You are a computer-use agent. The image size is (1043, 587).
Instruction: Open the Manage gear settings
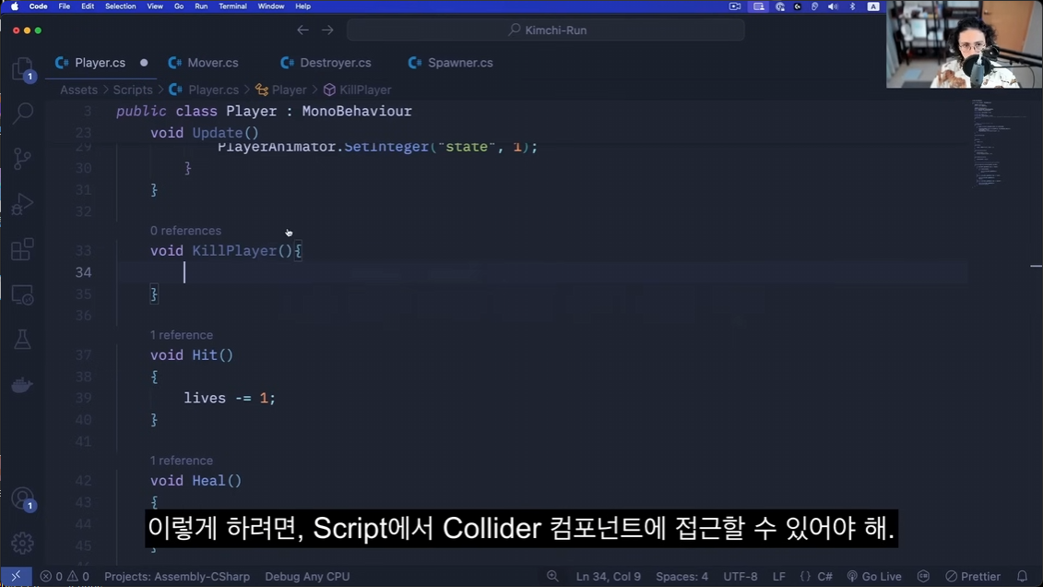click(23, 543)
